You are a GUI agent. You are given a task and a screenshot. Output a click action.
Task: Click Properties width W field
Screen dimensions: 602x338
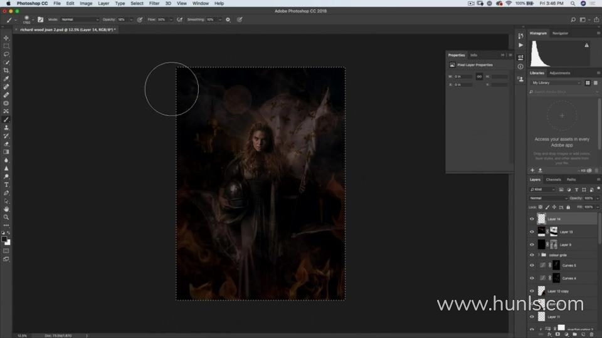[463, 76]
